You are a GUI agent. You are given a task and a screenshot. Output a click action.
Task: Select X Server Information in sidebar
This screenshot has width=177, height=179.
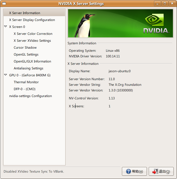34,13
